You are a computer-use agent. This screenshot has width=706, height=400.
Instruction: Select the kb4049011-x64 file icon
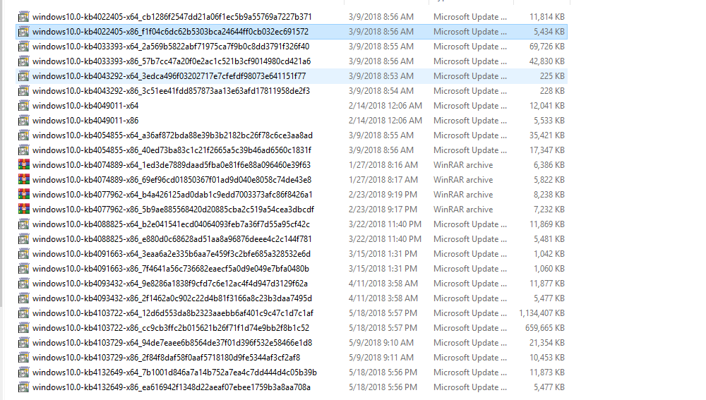[24, 107]
